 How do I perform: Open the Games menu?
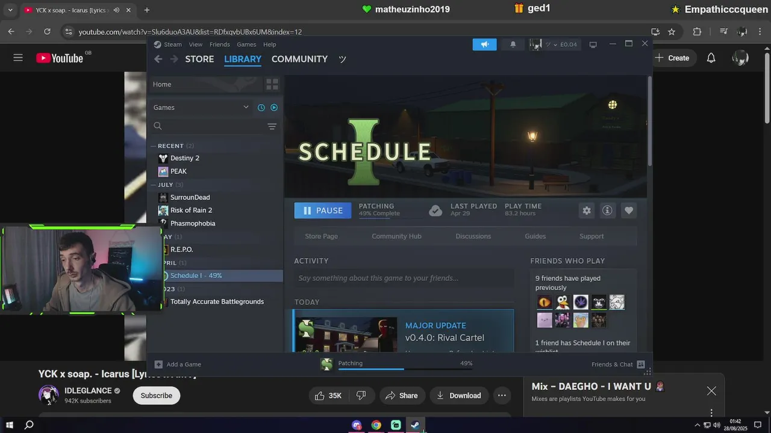pyautogui.click(x=246, y=45)
